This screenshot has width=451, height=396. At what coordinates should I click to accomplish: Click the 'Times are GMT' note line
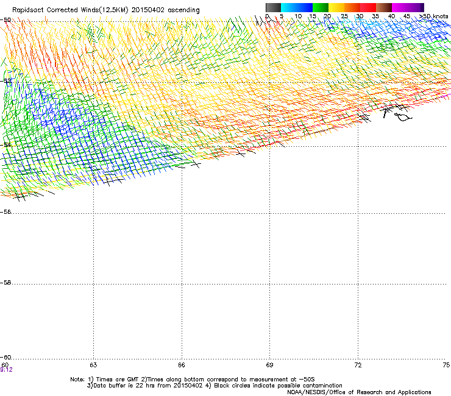click(x=193, y=380)
